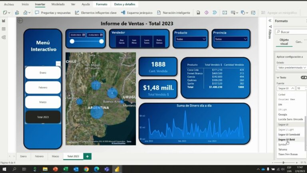This screenshot has width=307, height=173.
Task: Switch to the Modelado ribbon tab
Action: [58, 4]
